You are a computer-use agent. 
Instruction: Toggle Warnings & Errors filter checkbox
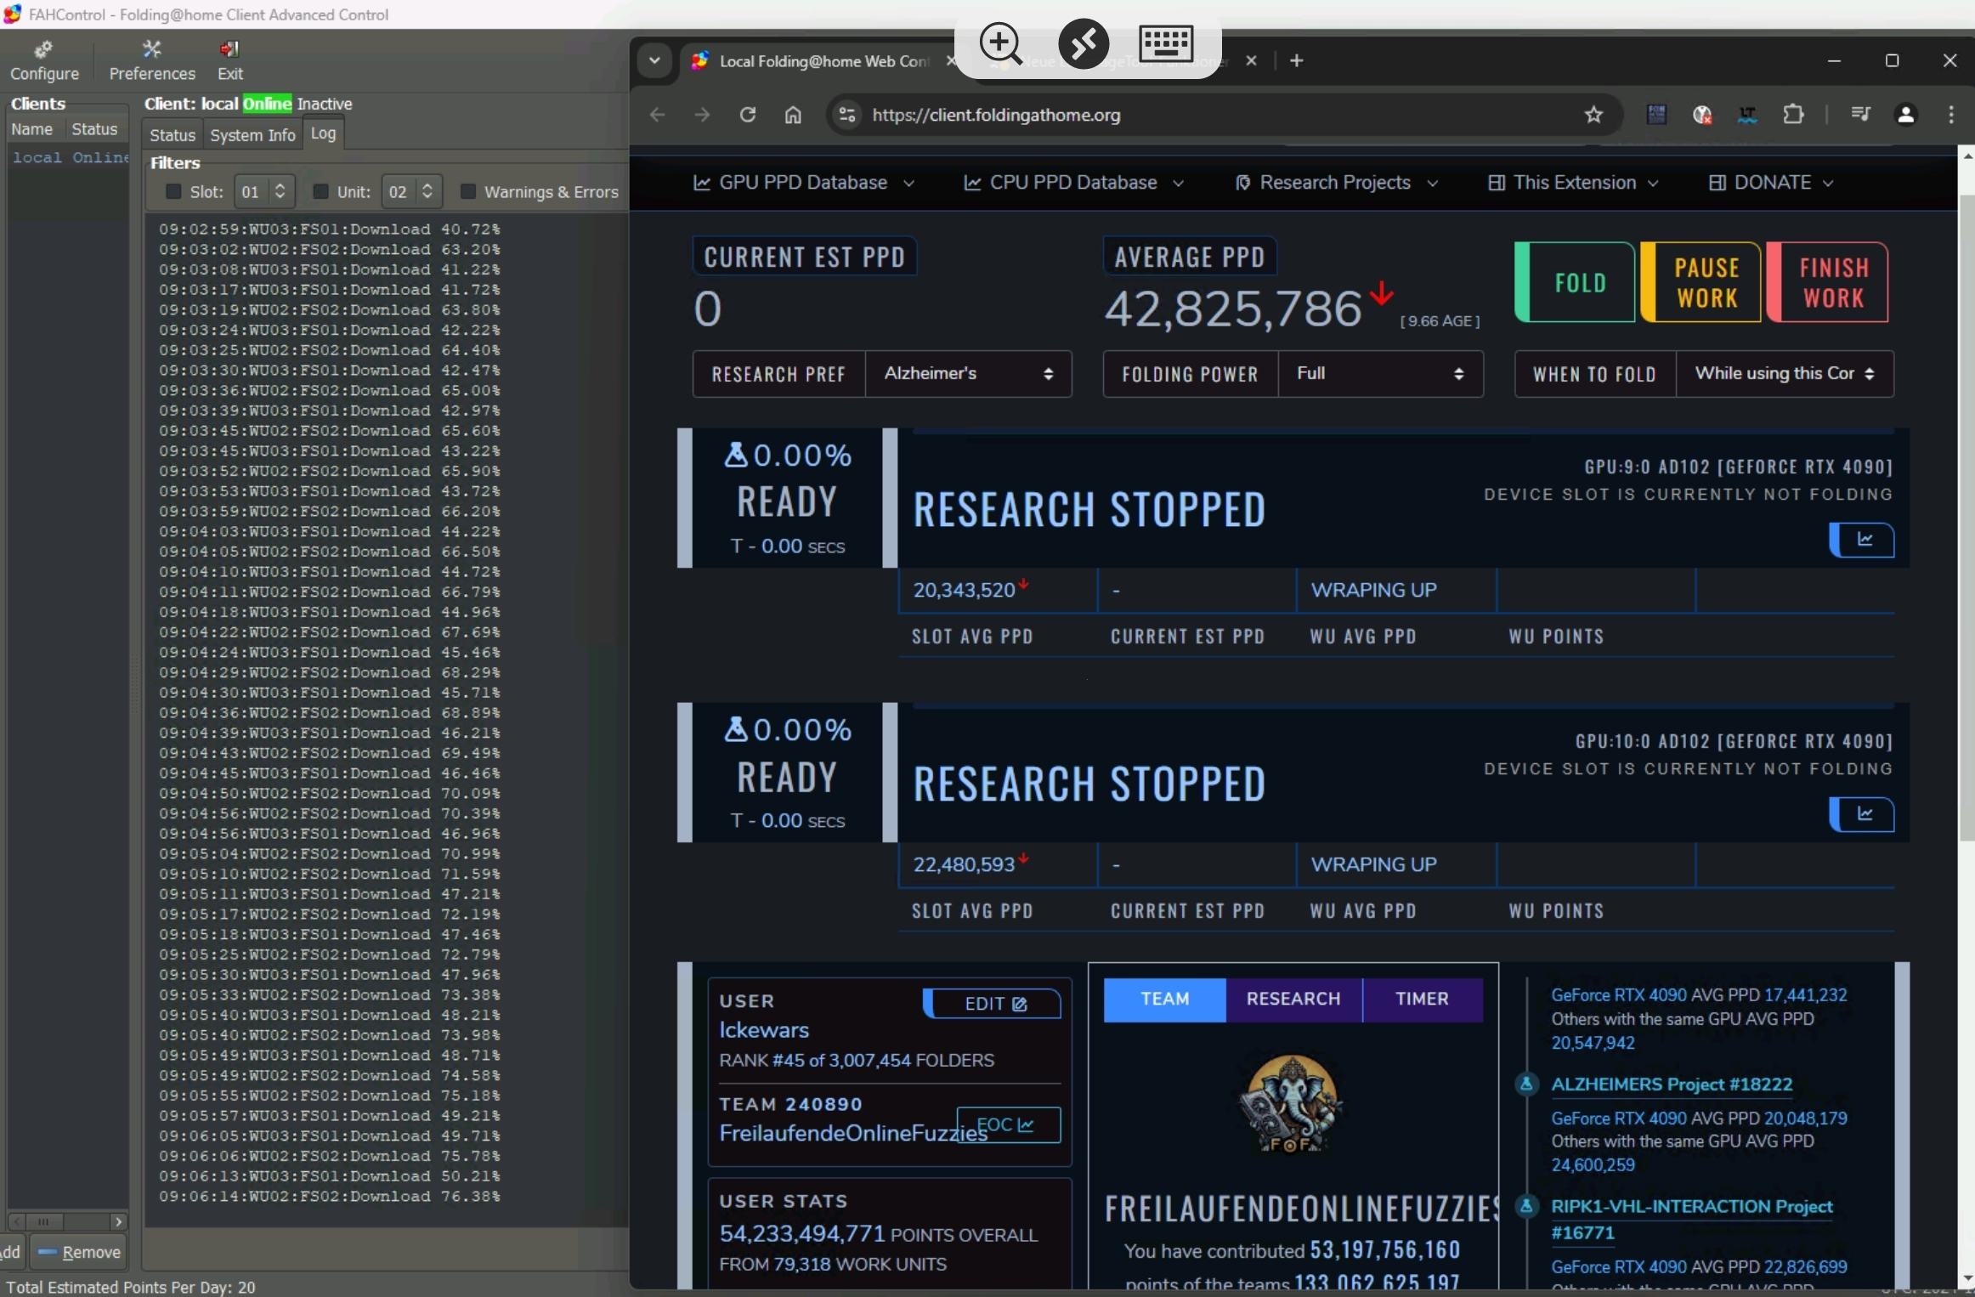pos(467,191)
